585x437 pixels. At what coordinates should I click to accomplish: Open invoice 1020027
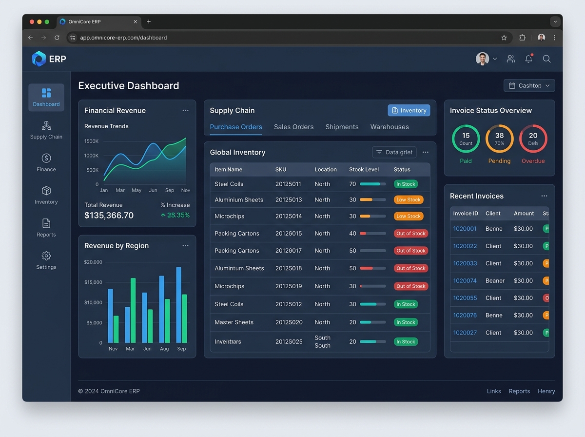tap(465, 333)
